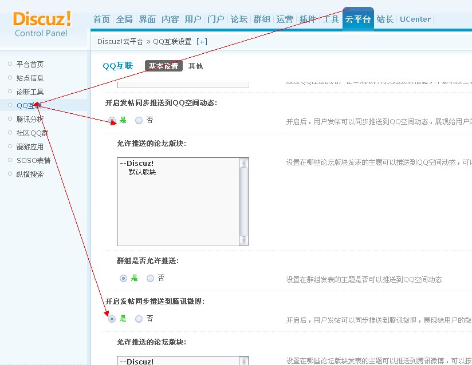472x365 pixels.
Task: Switch to 其他 tab
Action: (195, 66)
